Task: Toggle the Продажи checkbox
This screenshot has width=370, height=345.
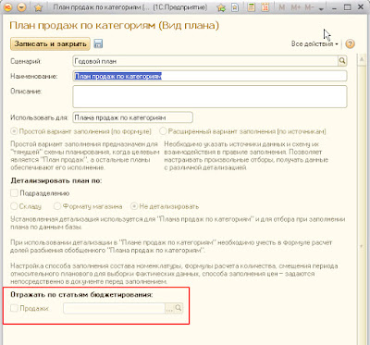Action: click(x=14, y=308)
